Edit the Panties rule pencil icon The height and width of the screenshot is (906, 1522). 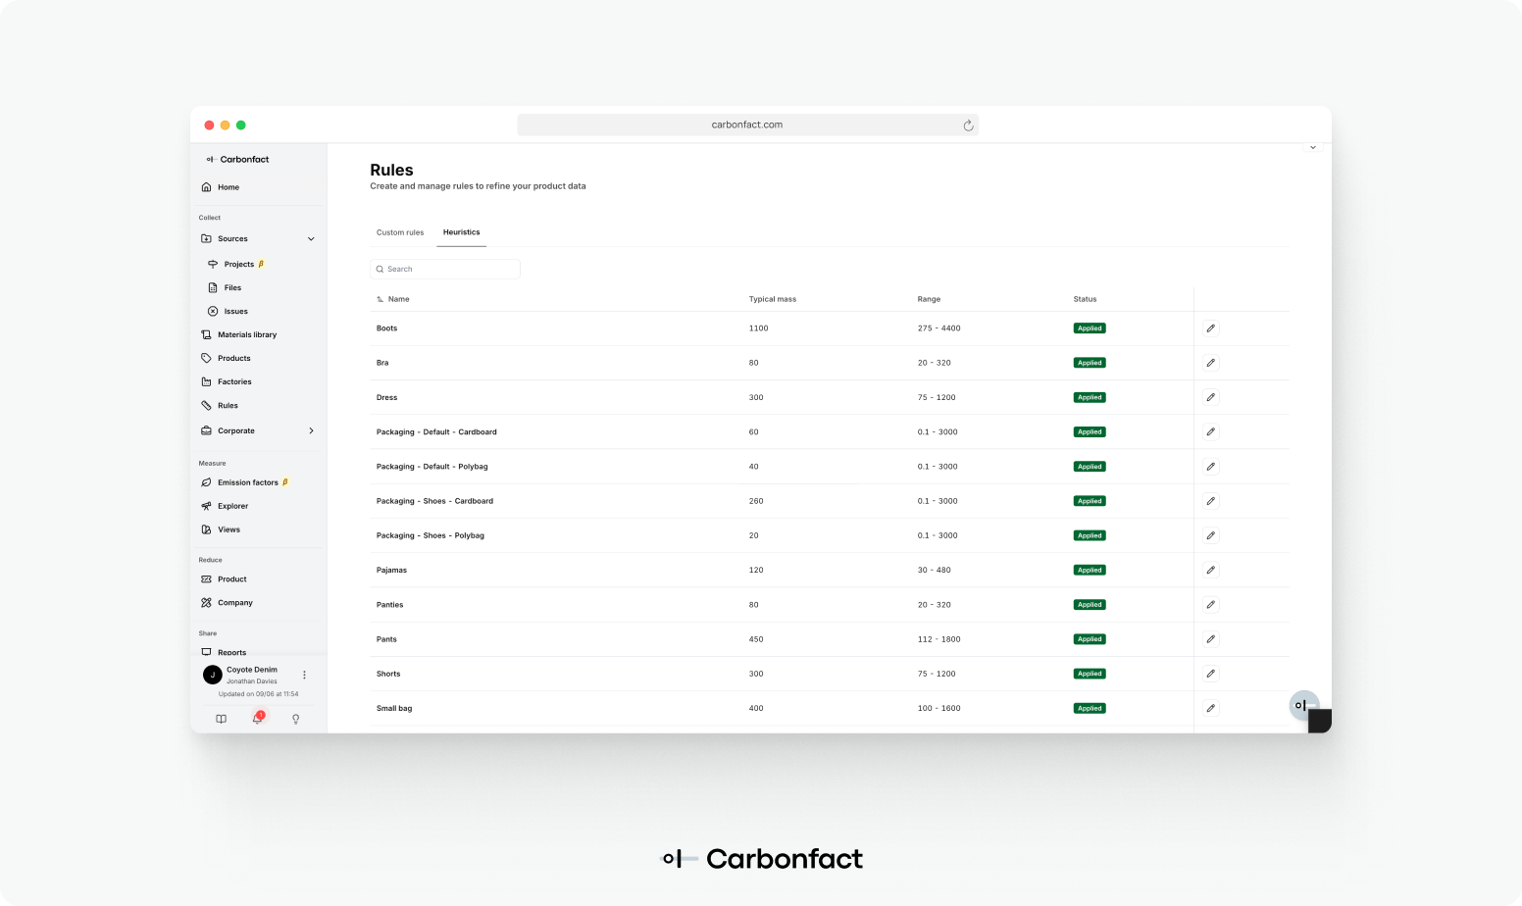coord(1210,605)
